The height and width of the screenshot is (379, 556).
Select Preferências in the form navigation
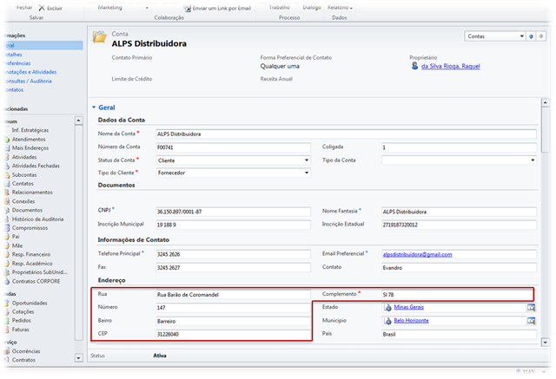(17, 63)
